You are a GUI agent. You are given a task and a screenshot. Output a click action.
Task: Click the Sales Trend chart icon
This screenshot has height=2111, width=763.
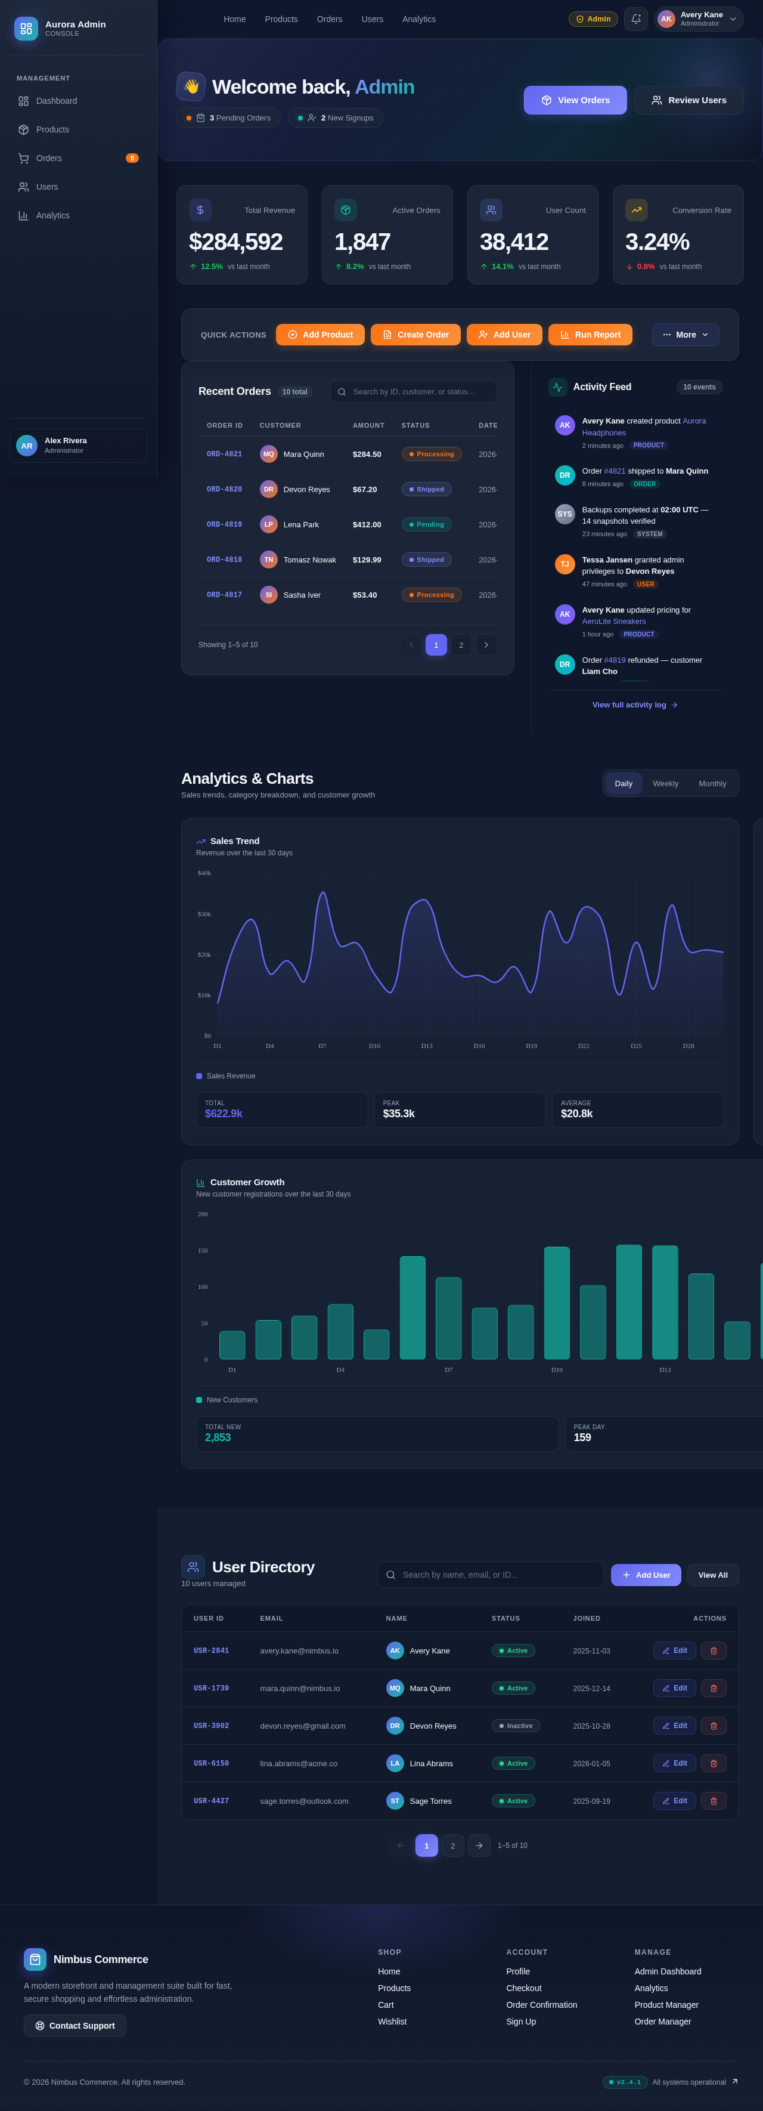click(200, 842)
